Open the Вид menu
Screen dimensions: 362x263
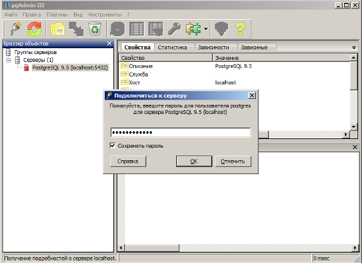pos(78,15)
